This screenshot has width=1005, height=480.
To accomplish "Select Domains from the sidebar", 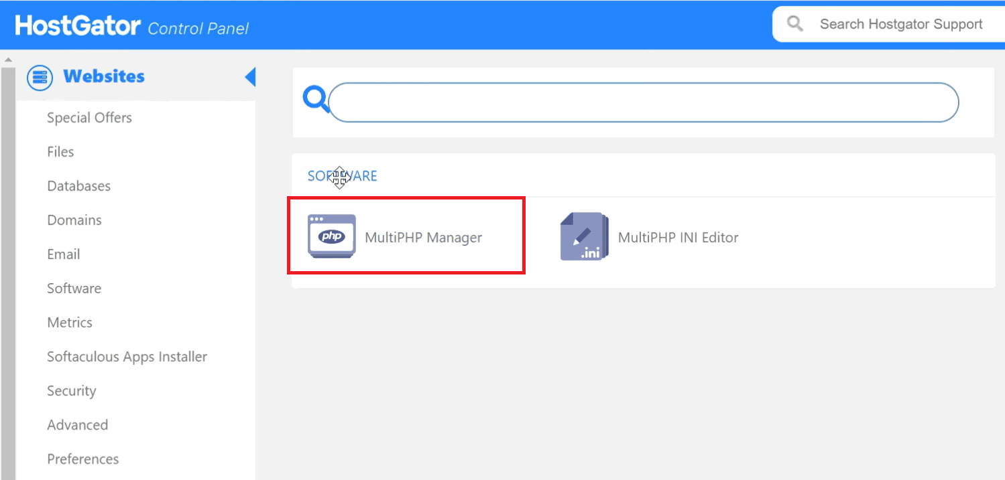I will tap(74, 220).
